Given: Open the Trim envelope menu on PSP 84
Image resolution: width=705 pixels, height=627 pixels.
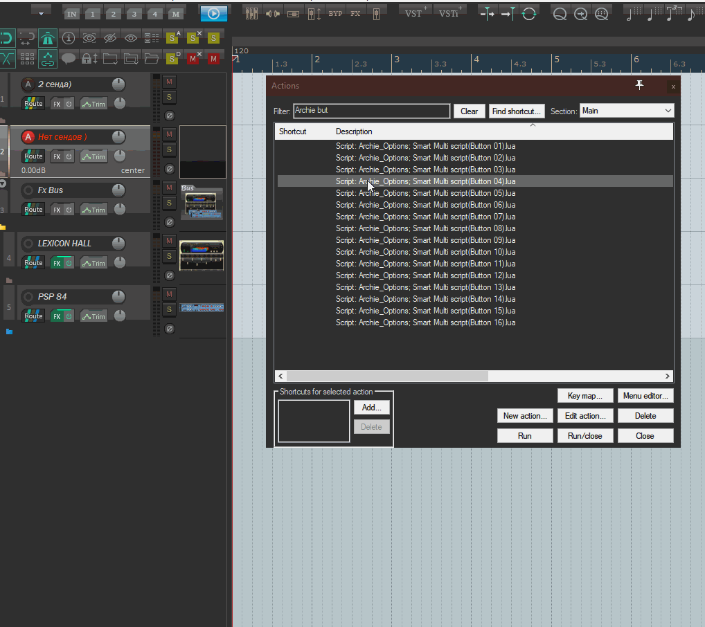Looking at the screenshot, I should (93, 316).
